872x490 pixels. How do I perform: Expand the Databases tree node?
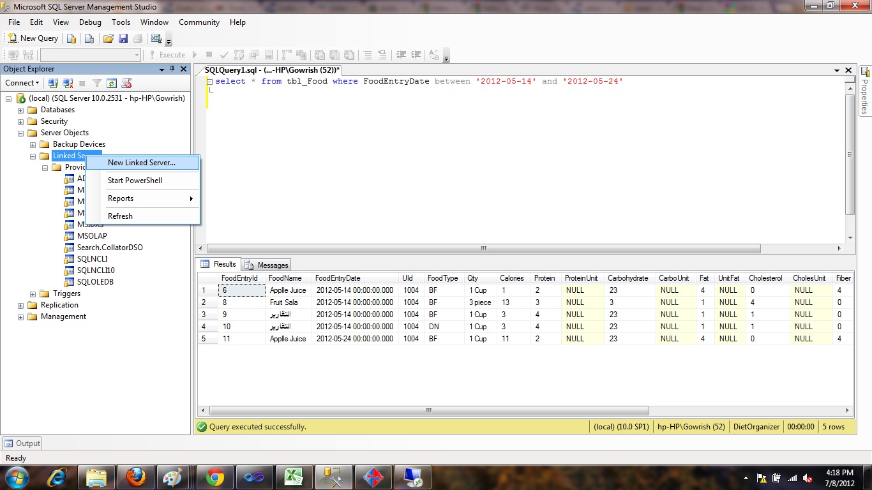coord(20,110)
